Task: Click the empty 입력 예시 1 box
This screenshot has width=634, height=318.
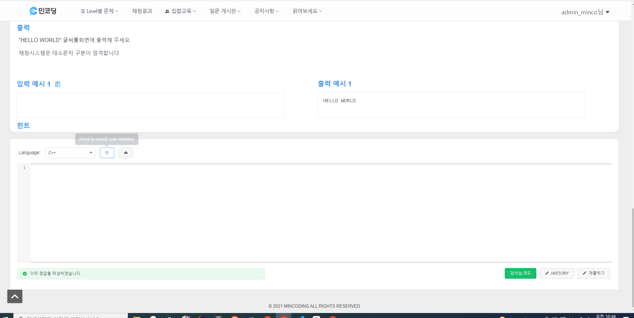Action: 150,105
